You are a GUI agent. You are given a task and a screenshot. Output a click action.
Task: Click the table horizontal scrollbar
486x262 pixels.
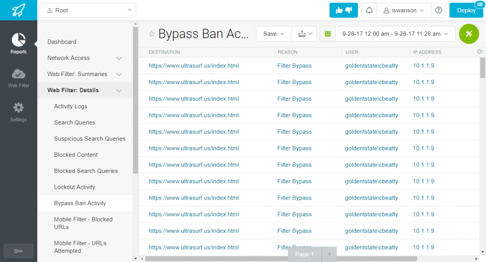(281, 259)
